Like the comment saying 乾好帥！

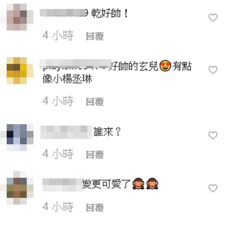[213, 17]
